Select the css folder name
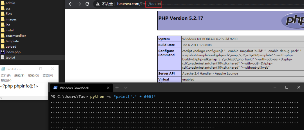 [8, 8]
